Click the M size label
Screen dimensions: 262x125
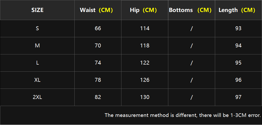point(37,46)
